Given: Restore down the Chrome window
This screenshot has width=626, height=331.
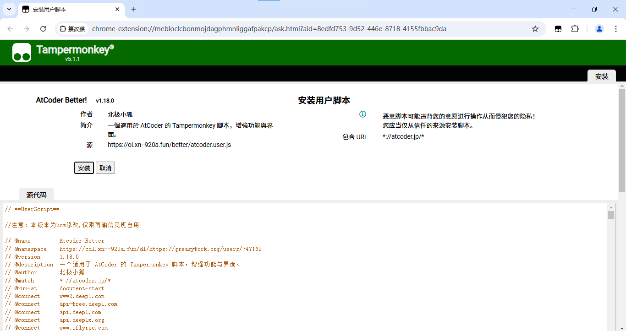Looking at the screenshot, I should 594,9.
